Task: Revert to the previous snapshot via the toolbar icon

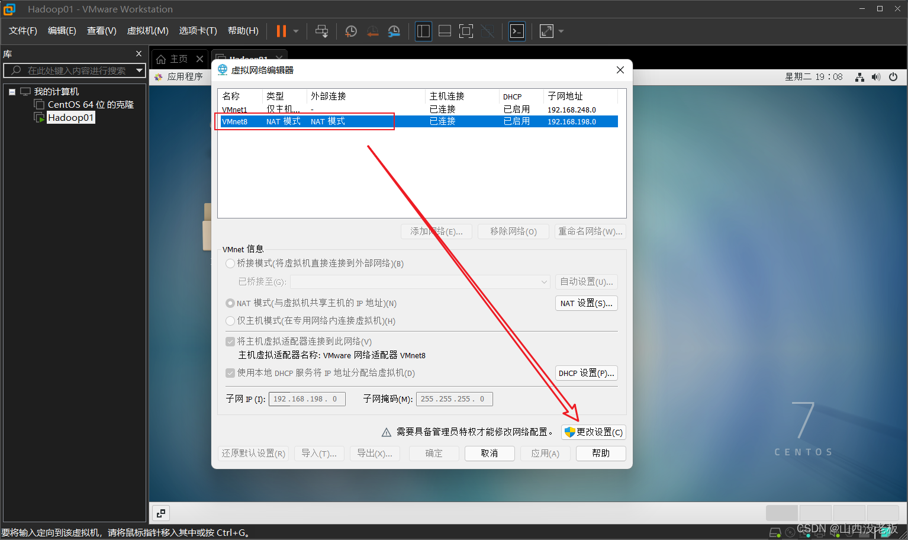Action: 372,31
